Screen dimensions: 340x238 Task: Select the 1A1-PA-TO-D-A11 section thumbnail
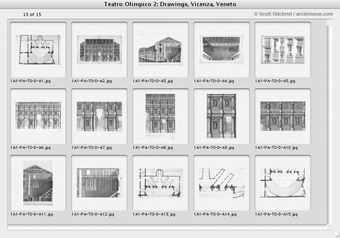(38, 183)
